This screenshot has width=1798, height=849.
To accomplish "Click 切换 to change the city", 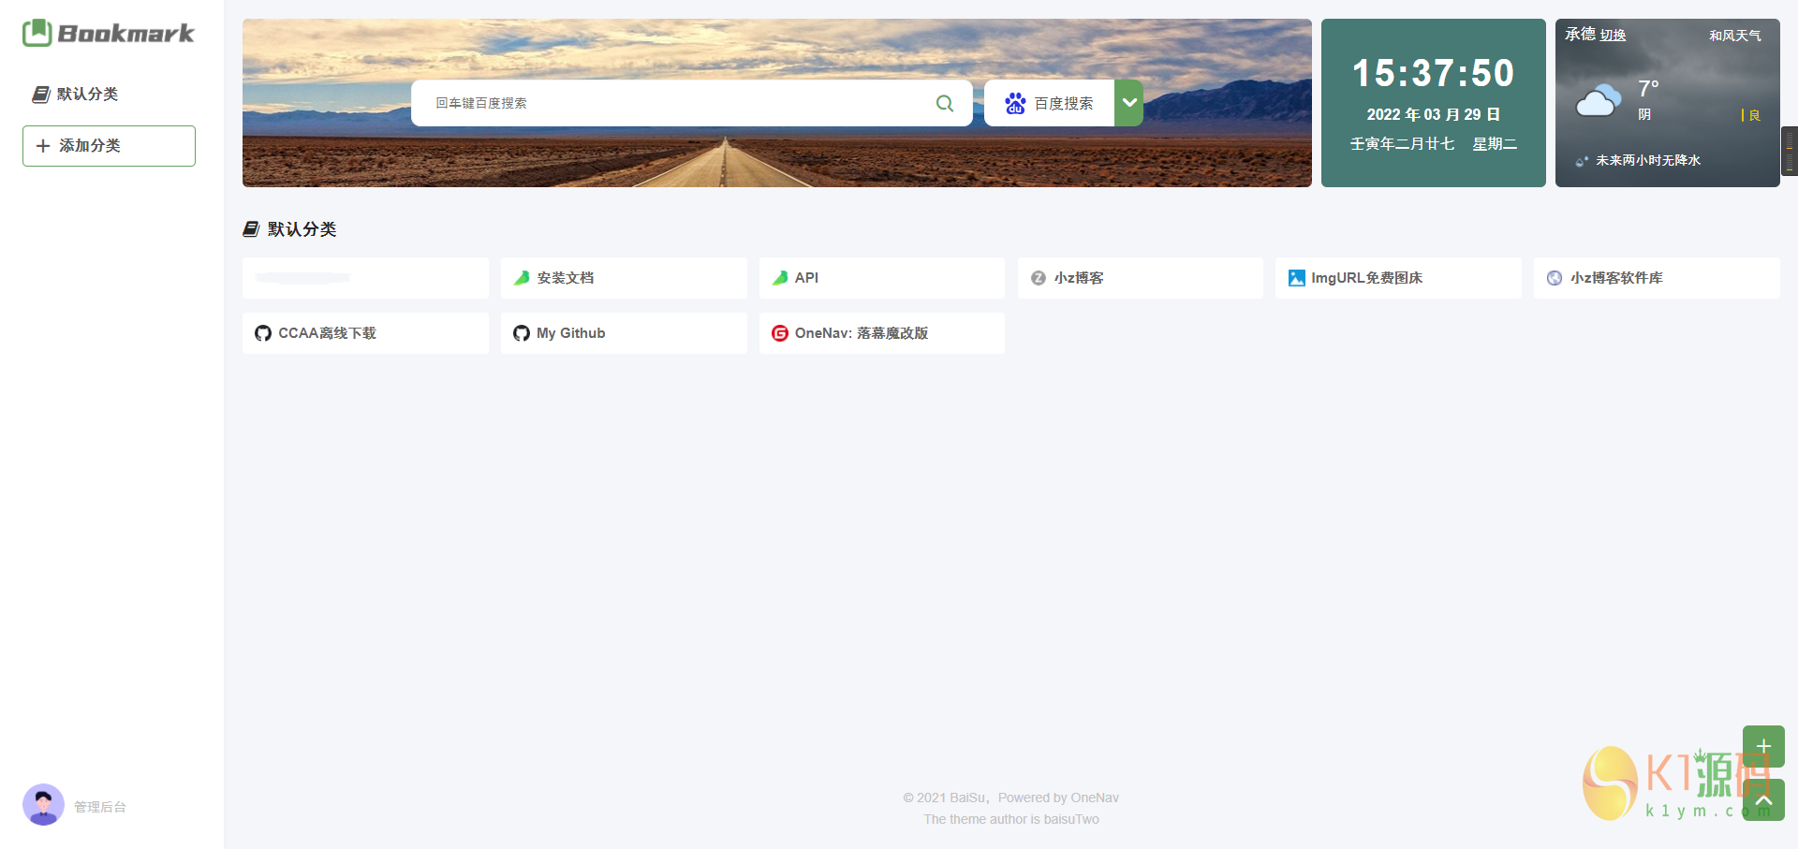I will coord(1613,36).
